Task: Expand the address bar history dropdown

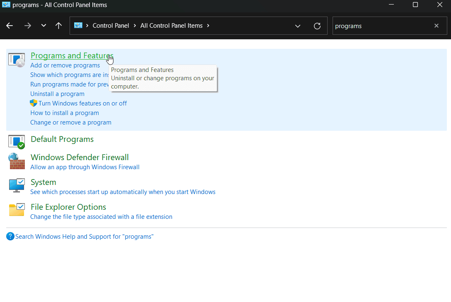Action: click(298, 26)
